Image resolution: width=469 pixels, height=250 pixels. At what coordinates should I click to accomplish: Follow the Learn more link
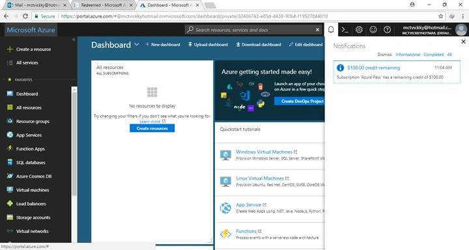[150, 121]
